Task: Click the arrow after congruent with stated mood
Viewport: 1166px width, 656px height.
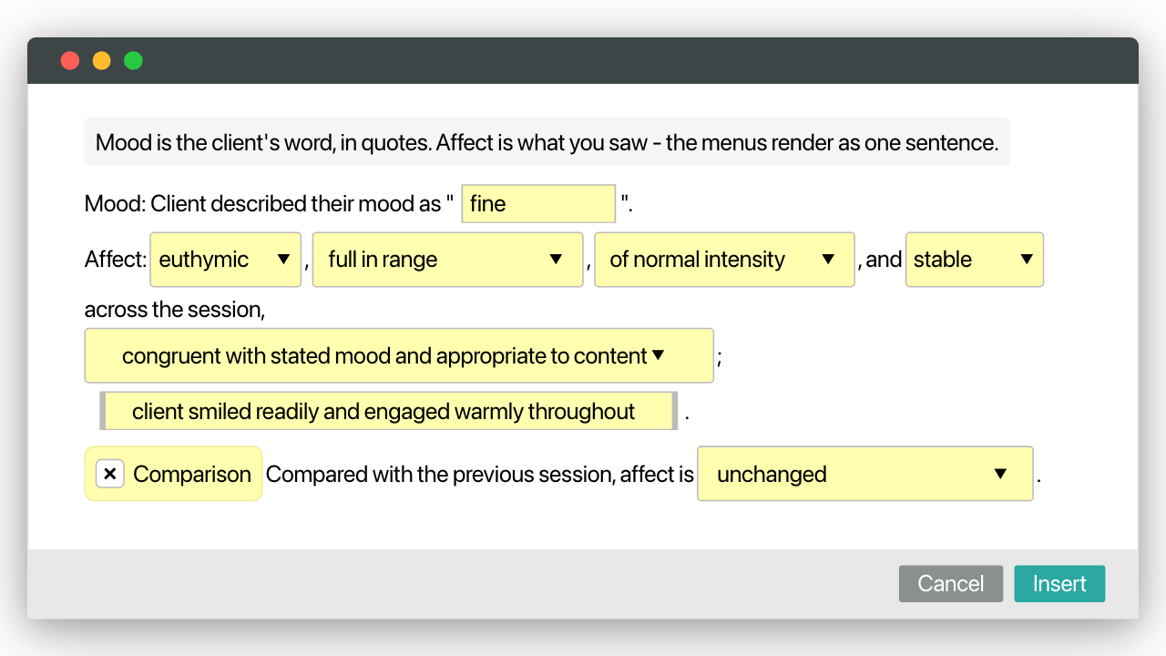Action: coord(659,354)
